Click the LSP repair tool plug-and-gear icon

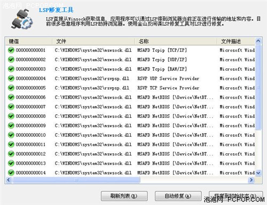click(22, 20)
